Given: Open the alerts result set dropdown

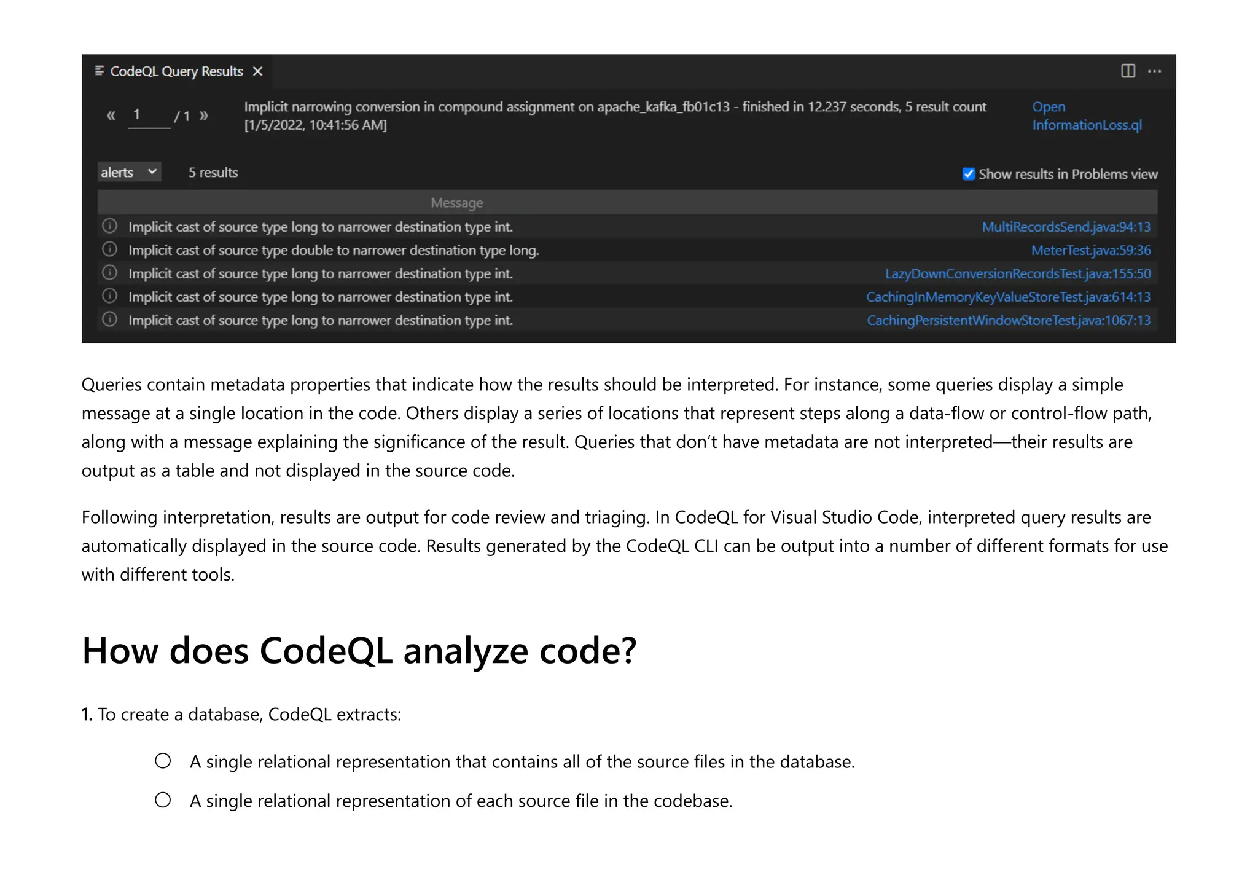Looking at the screenshot, I should (129, 172).
